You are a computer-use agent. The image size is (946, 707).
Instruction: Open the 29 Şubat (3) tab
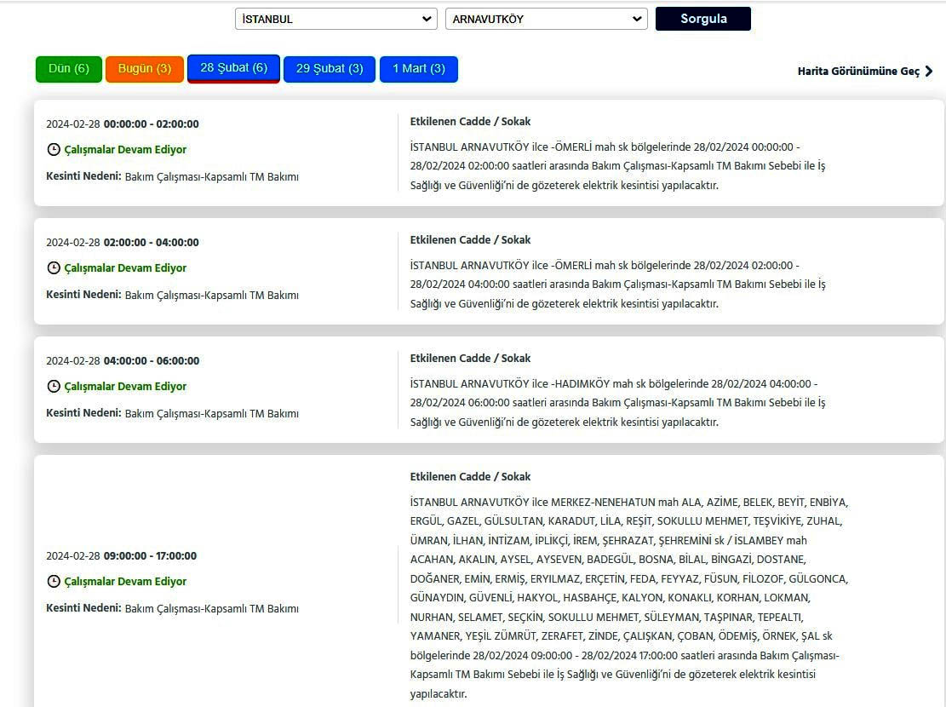click(330, 69)
